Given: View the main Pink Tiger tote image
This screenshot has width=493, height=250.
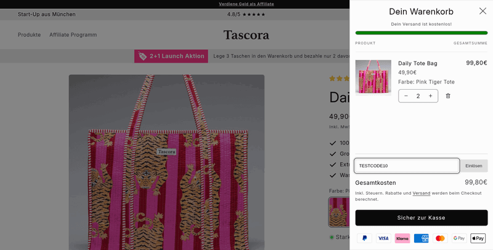Looking at the screenshot, I should click(x=166, y=162).
